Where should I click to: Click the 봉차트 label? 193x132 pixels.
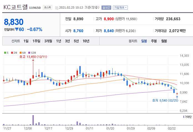pos(133,41)
